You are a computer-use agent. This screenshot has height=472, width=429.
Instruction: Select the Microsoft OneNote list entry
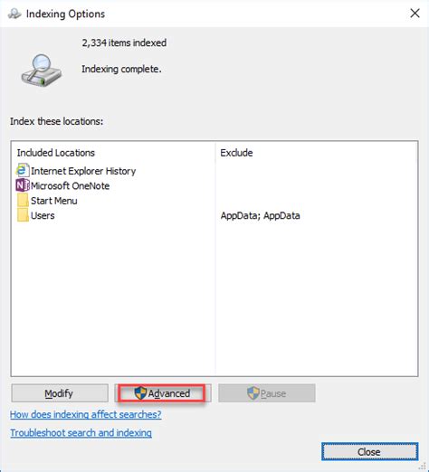pos(62,185)
